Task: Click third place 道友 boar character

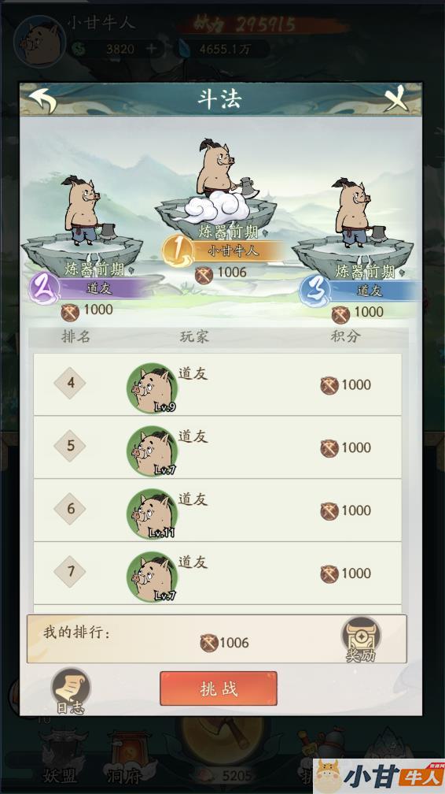Action: coord(357,213)
